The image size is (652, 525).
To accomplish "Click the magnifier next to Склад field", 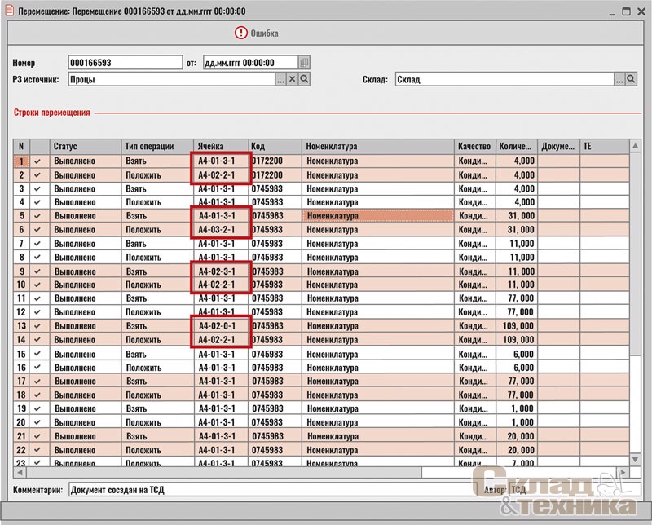I will (x=630, y=79).
